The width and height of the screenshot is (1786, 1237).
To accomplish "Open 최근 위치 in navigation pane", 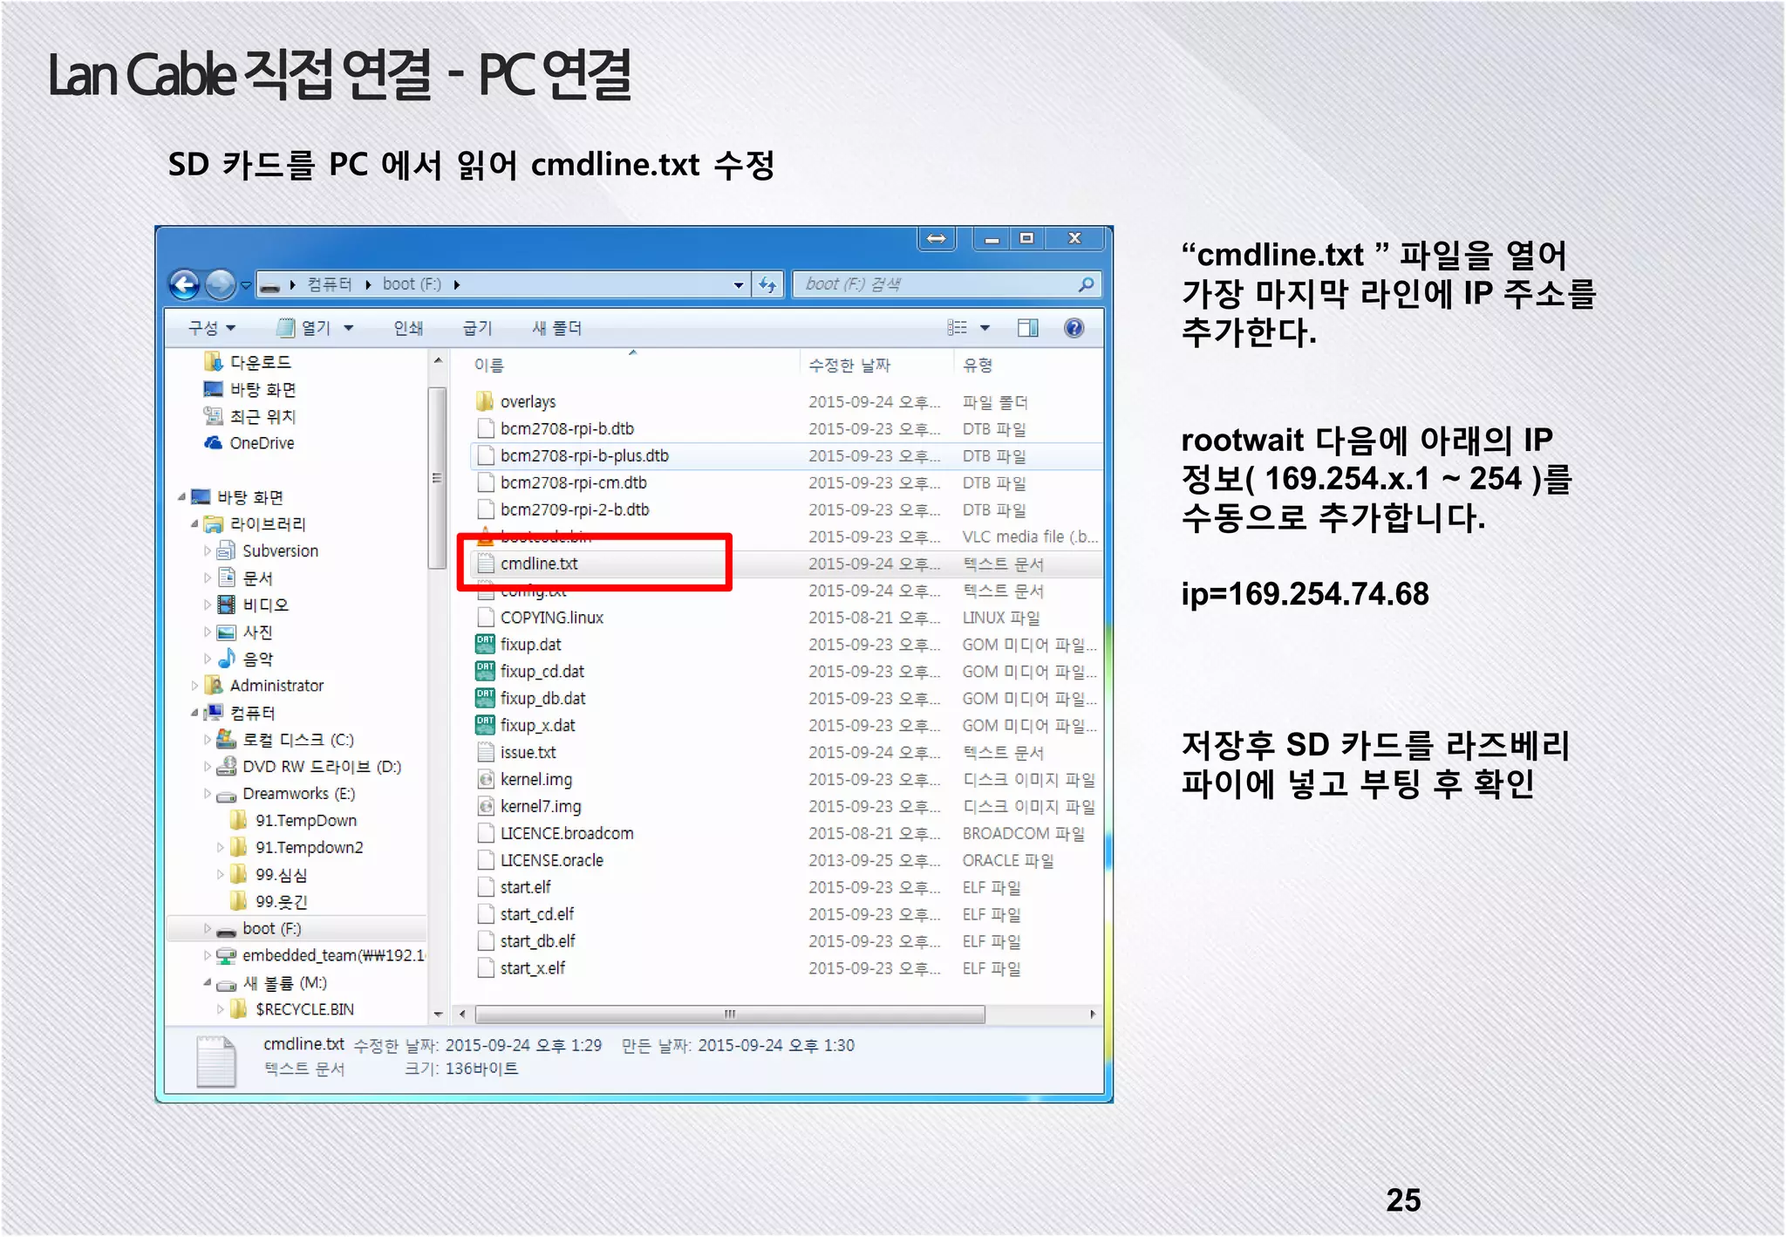I will 262,417.
